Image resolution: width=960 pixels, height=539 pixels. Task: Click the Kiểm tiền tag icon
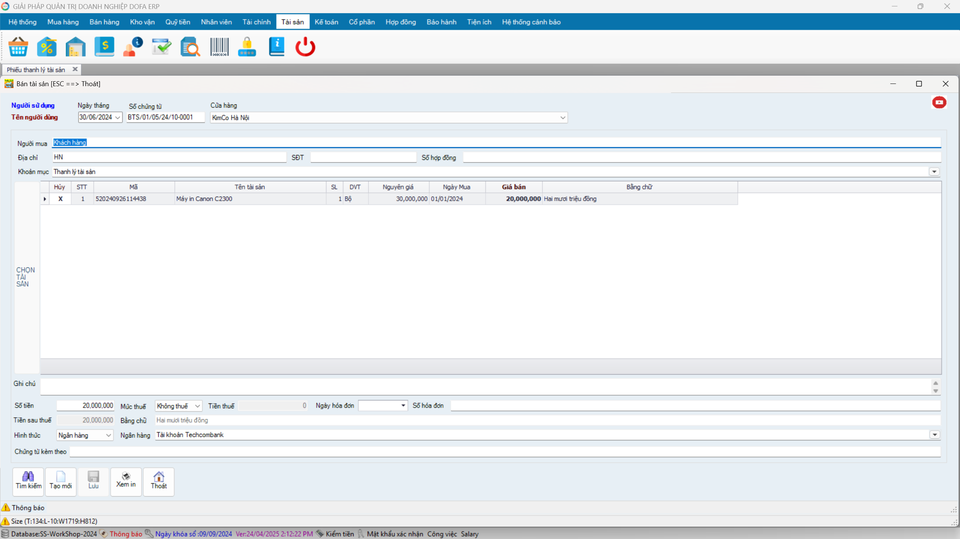320,533
